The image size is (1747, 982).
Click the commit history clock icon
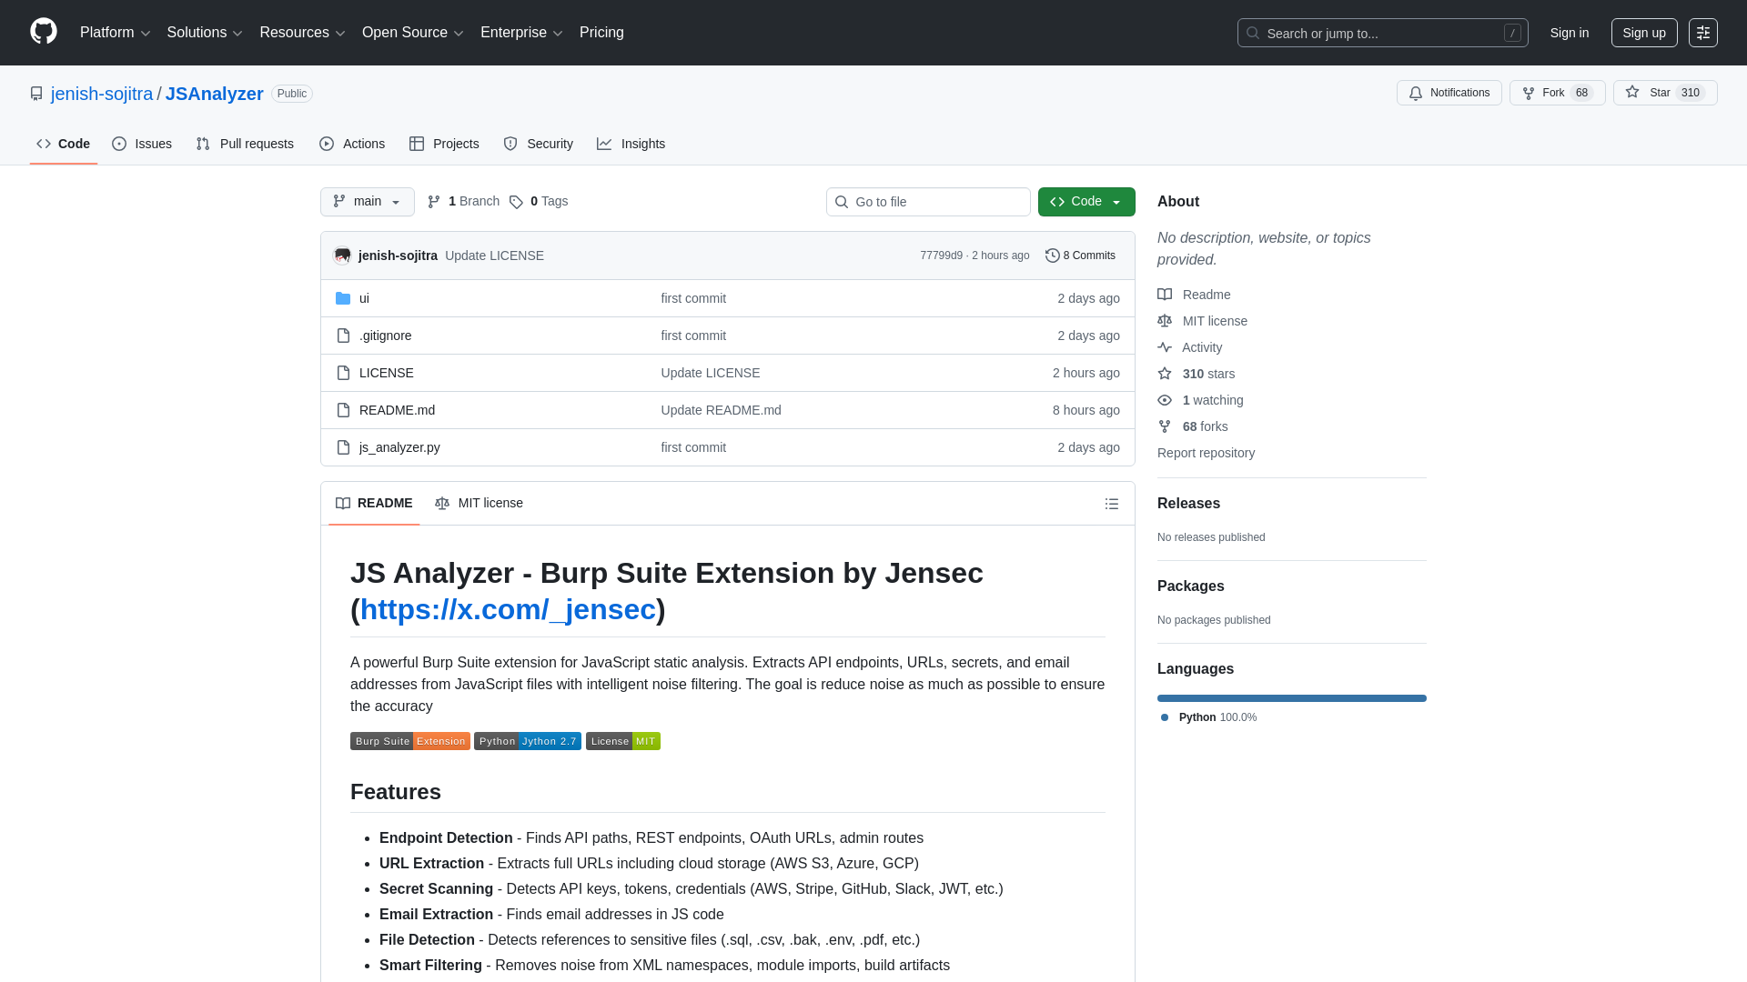1054,256
